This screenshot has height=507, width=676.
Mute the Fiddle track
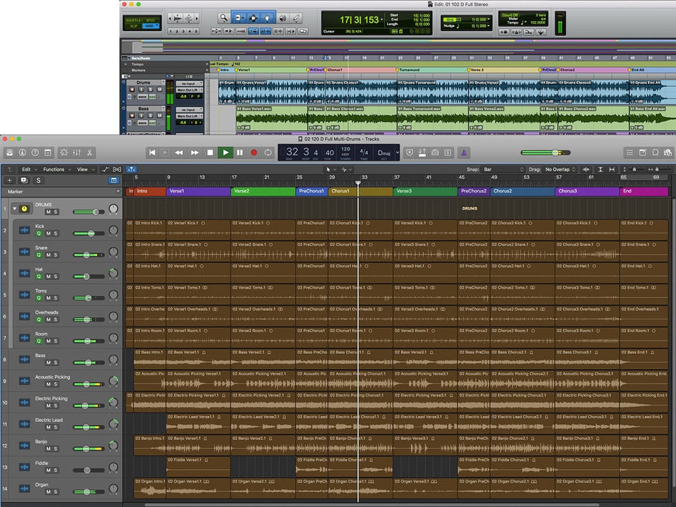point(48,470)
